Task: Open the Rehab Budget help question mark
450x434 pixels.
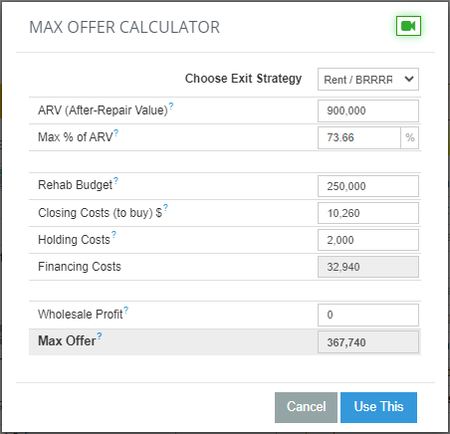Action: [x=115, y=180]
